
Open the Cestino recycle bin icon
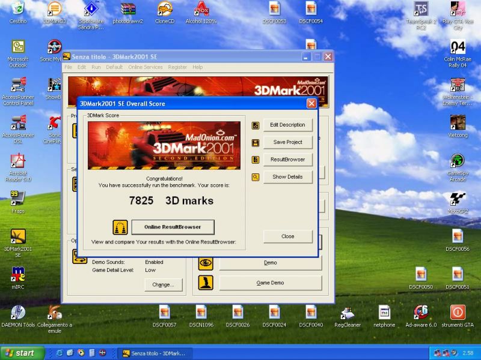point(18,13)
